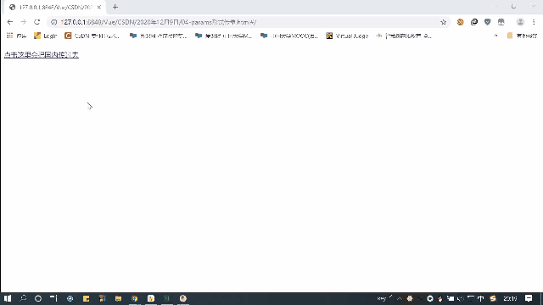Bookmark this page with the star icon

click(x=443, y=22)
